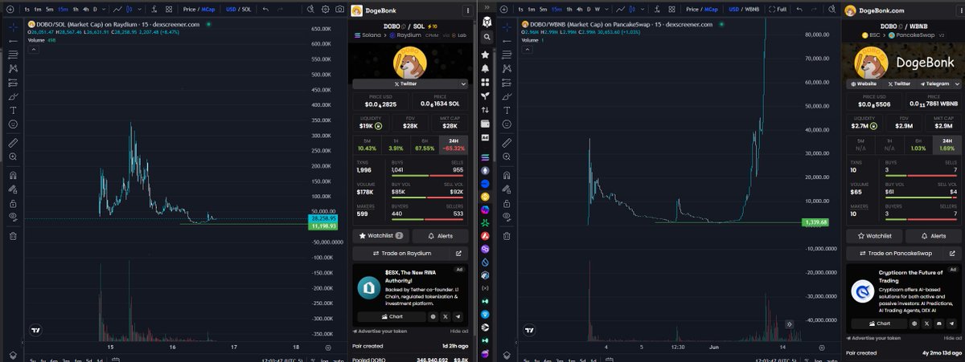Open timeframe dropdown arrow in PancakeSwap chart
The width and height of the screenshot is (965, 362).
606,9
